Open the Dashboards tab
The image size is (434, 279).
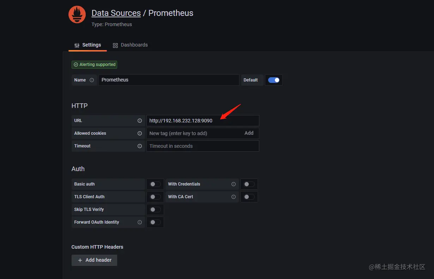[130, 45]
